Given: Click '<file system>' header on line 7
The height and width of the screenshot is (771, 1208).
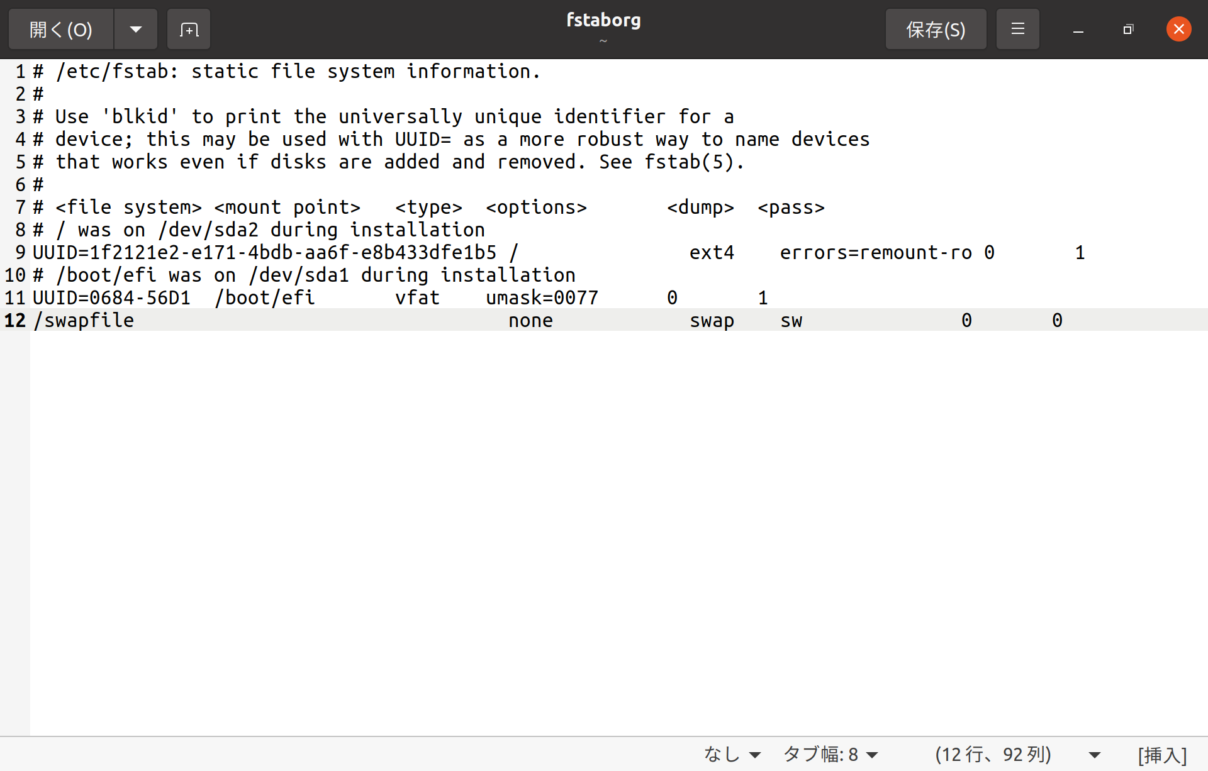Looking at the screenshot, I should tap(128, 207).
